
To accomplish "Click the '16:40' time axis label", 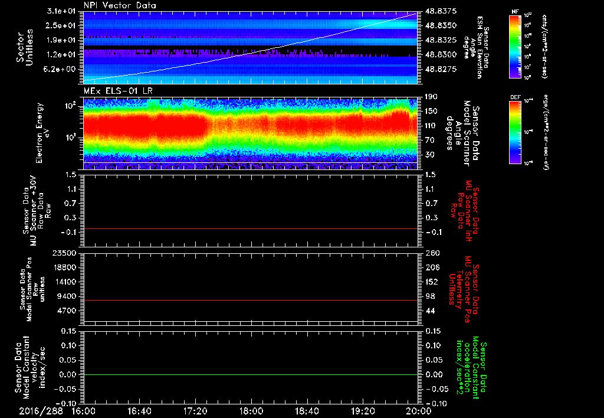I will tap(139, 412).
